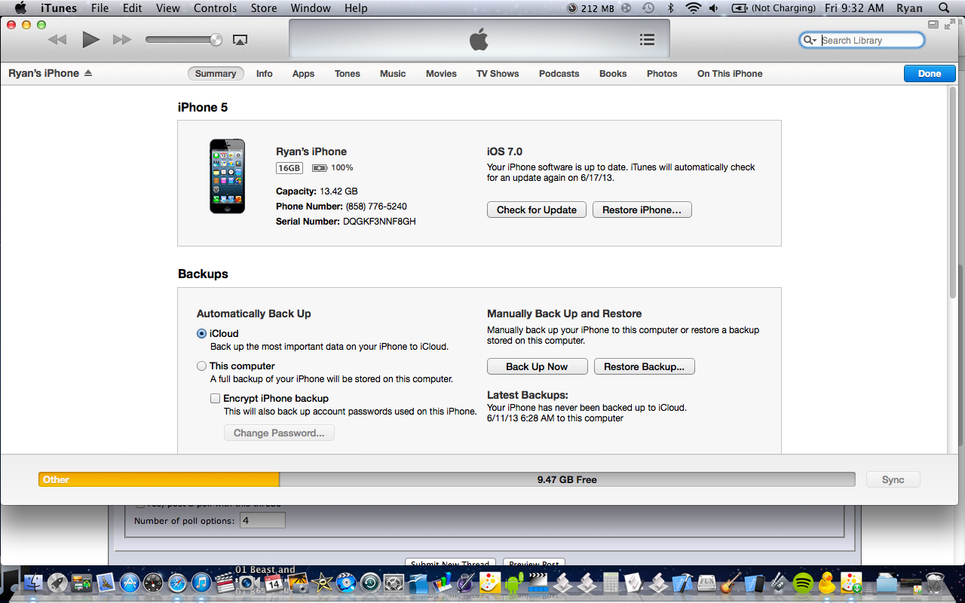
Task: Open Cyberduck duck icon in Dock
Action: [x=827, y=583]
